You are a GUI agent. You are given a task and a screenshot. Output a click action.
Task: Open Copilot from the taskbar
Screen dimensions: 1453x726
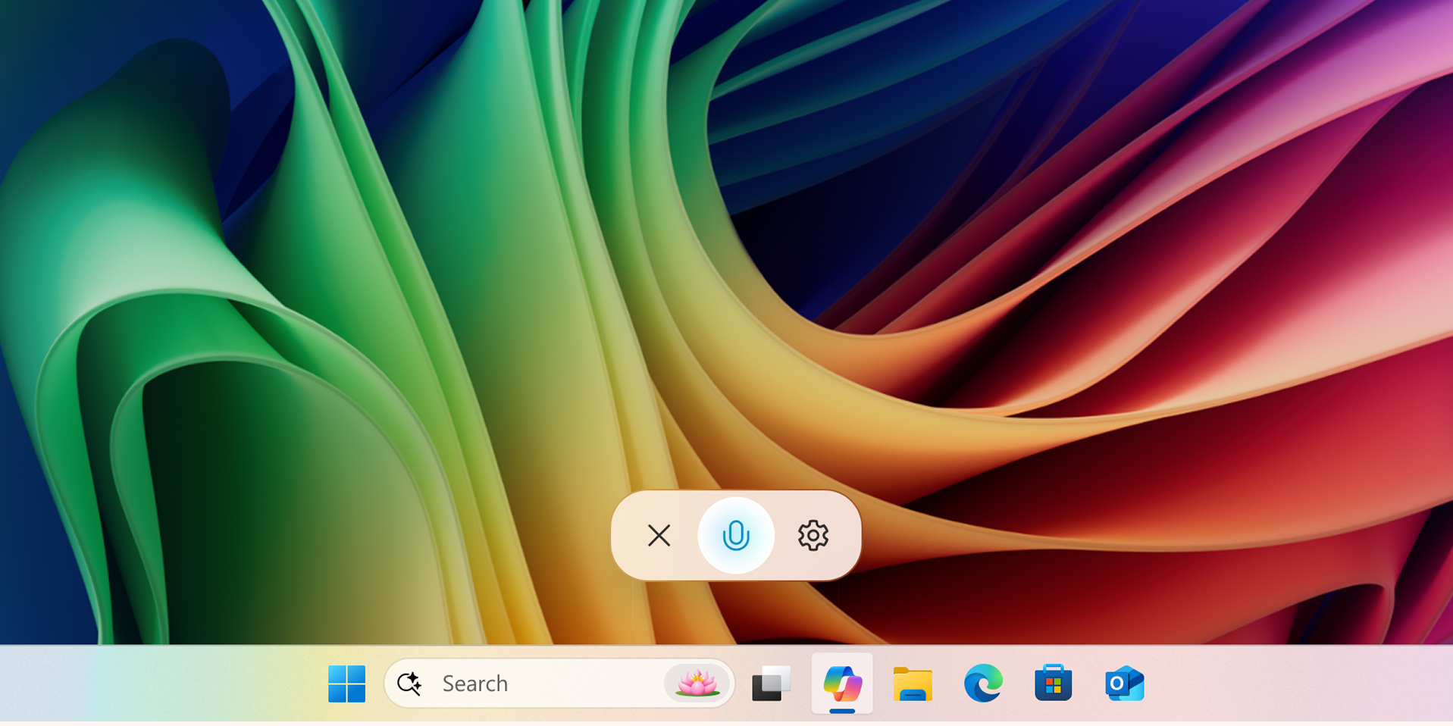coord(842,684)
